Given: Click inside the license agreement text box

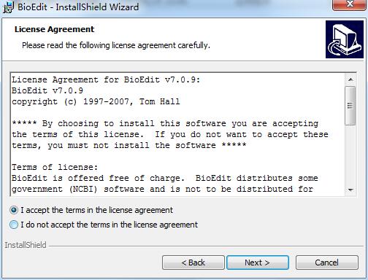Looking at the screenshot, I should click(177, 134).
